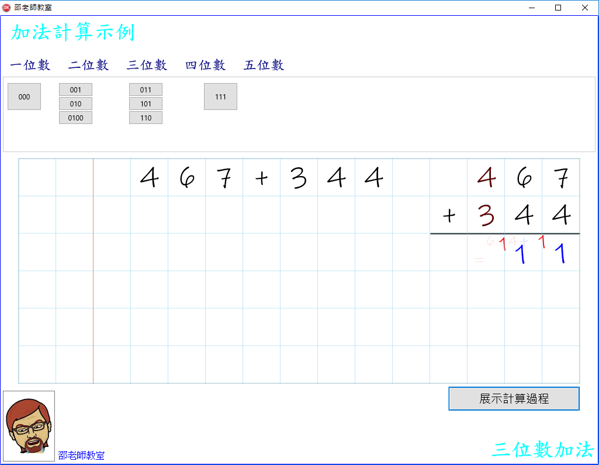Switch to the 五位數 tab
Viewport: 599px width, 465px height.
click(264, 65)
